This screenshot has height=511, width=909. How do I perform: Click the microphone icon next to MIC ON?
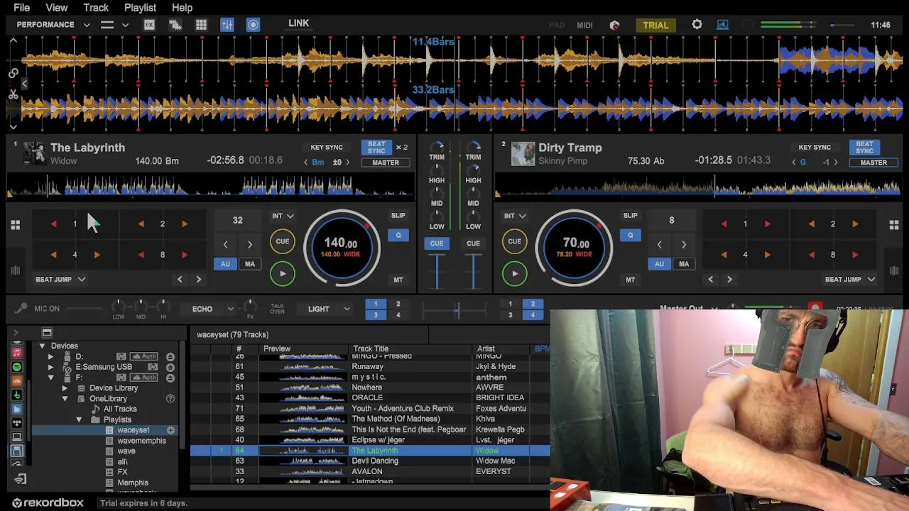[21, 309]
